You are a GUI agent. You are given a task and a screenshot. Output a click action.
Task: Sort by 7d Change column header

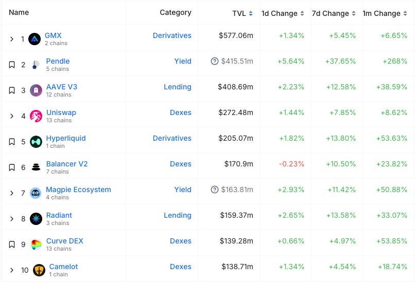pos(333,13)
